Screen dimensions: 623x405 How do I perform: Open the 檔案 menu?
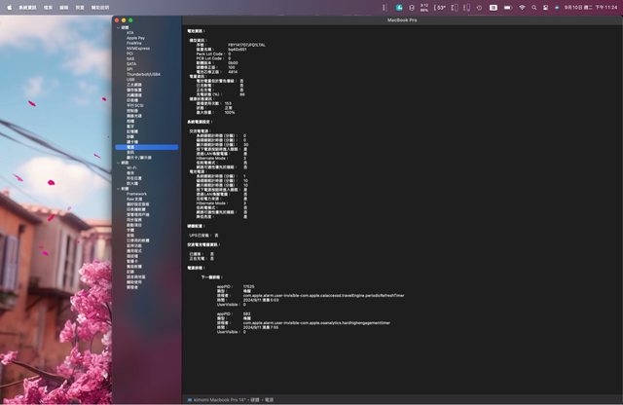click(x=48, y=7)
